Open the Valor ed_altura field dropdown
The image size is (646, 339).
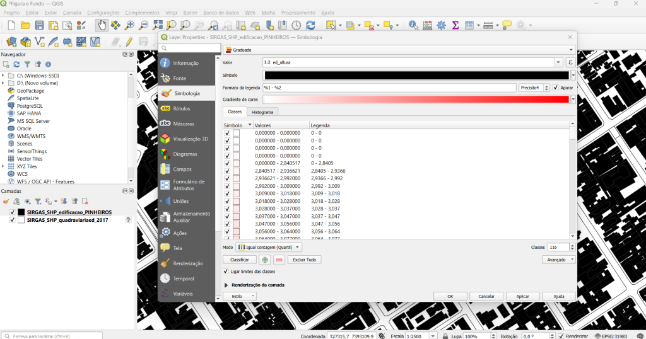558,62
